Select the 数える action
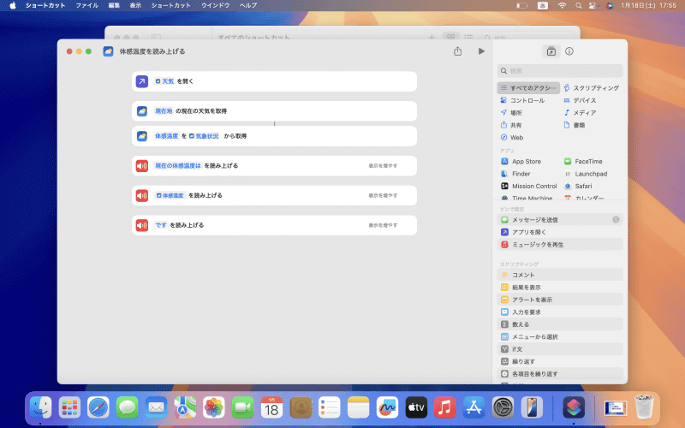The height and width of the screenshot is (428, 685). 560,324
